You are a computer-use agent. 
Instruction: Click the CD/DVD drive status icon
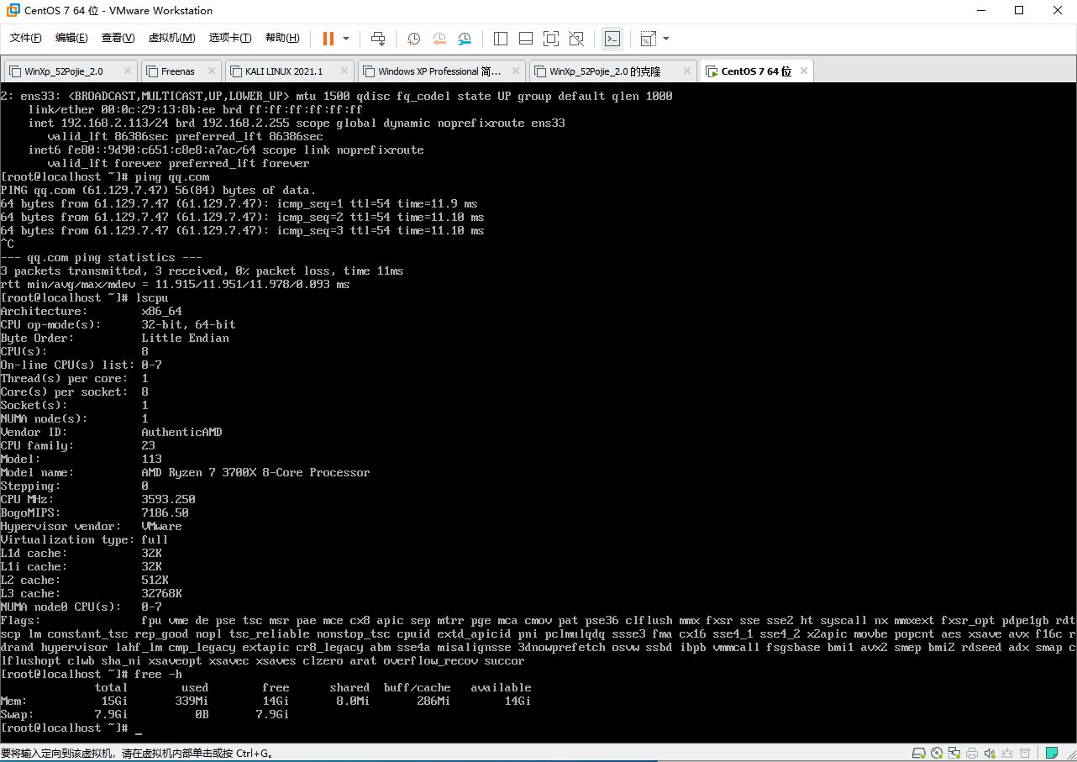(x=938, y=753)
